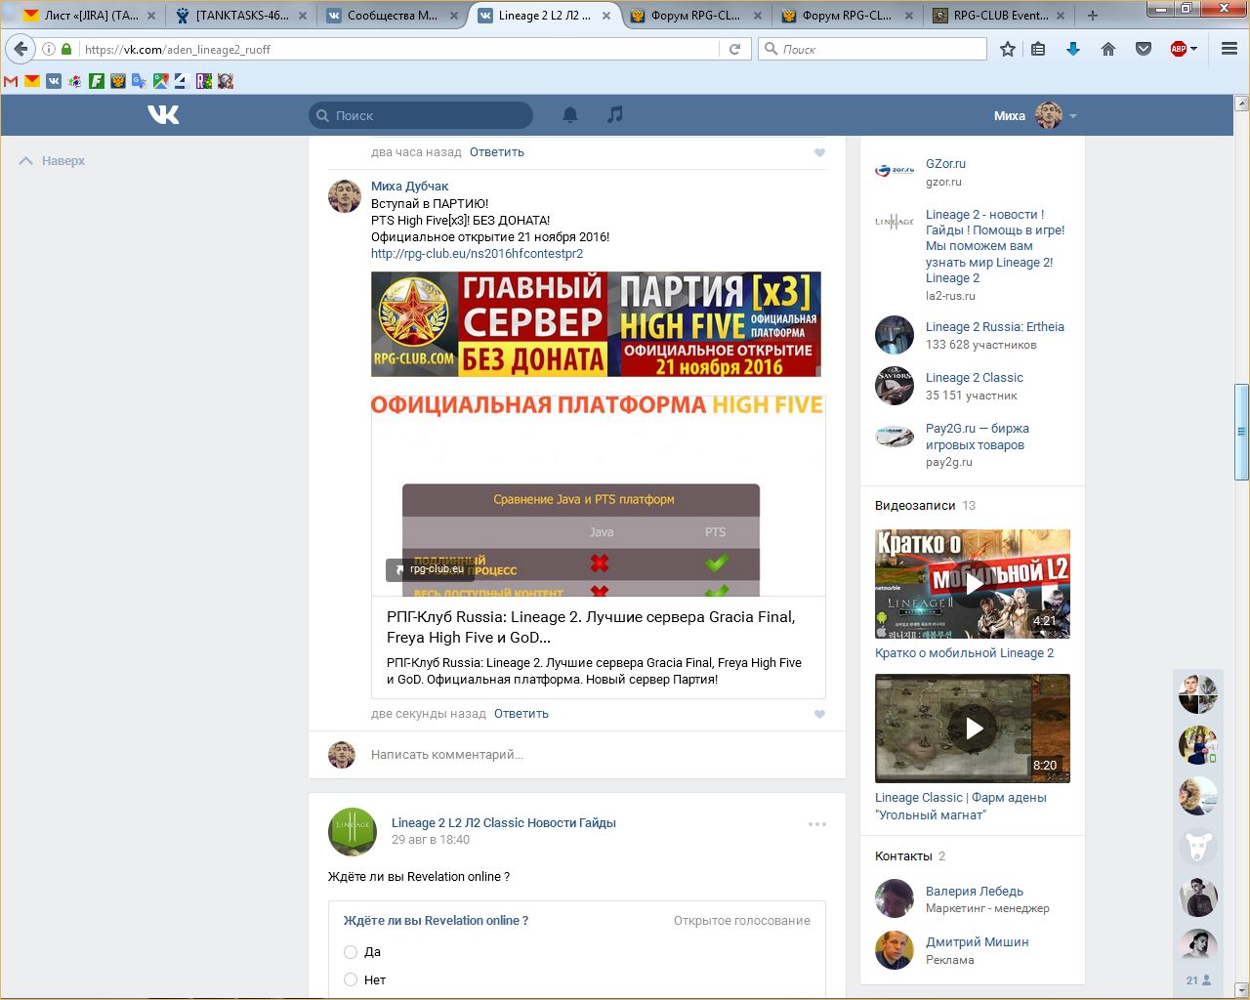Click the scrollbar up arrow
This screenshot has height=1000, width=1250.
pyautogui.click(x=1241, y=103)
